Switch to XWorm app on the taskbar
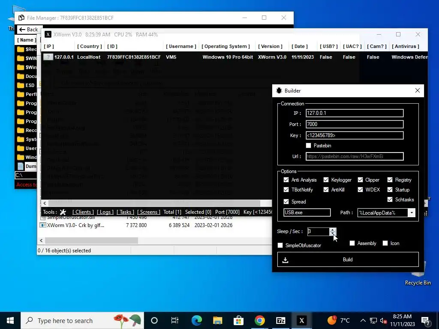Screen dimensions: 439x329 tap(301, 320)
